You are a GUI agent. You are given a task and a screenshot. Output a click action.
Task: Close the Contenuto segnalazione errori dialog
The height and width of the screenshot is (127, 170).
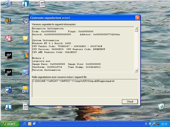tap(138, 18)
